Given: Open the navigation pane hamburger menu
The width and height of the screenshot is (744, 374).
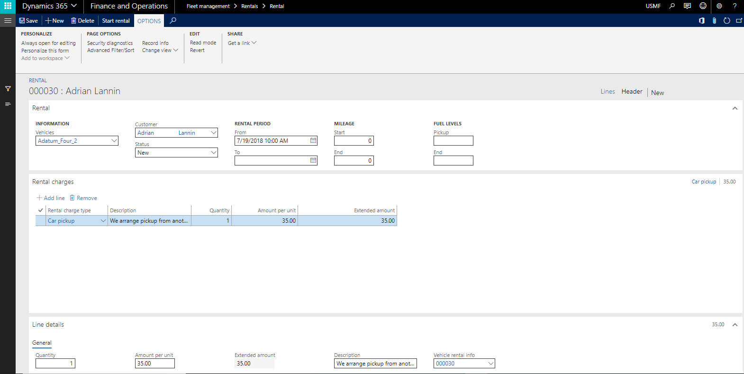Looking at the screenshot, I should click(8, 20).
